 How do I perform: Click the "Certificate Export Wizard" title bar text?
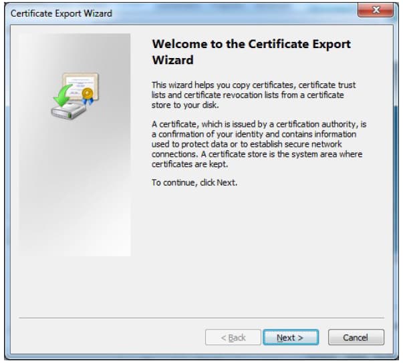click(x=61, y=13)
